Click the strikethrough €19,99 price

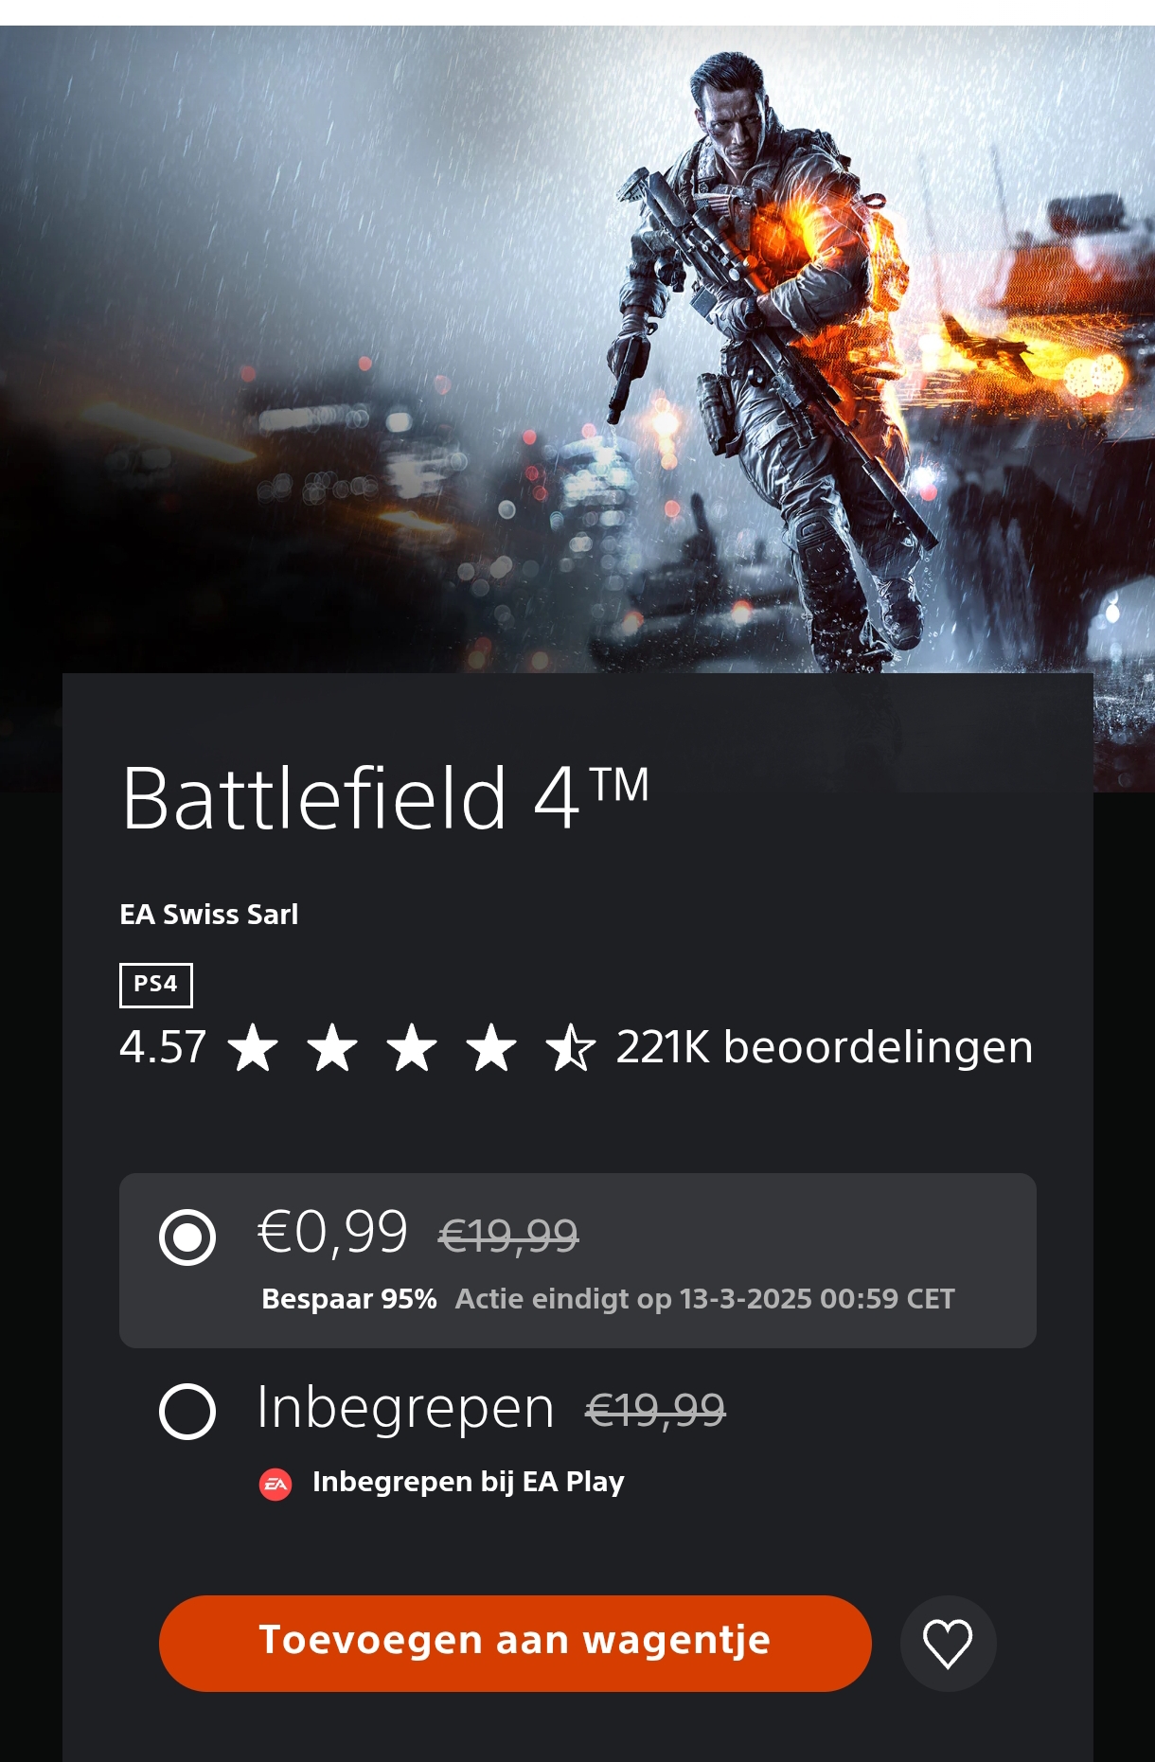pos(508,1235)
